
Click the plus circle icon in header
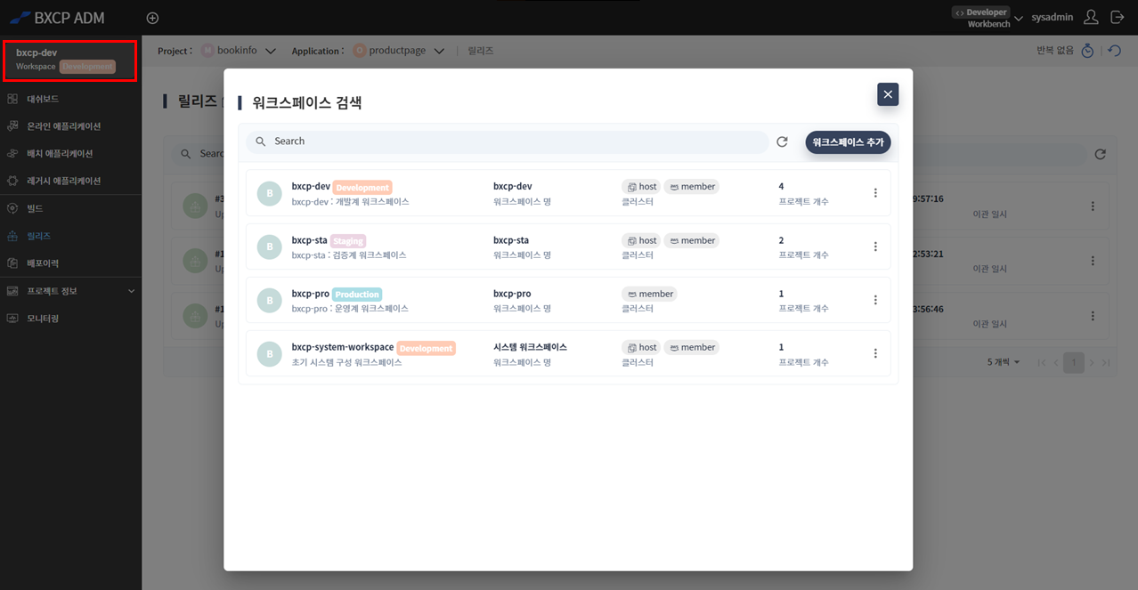click(152, 18)
